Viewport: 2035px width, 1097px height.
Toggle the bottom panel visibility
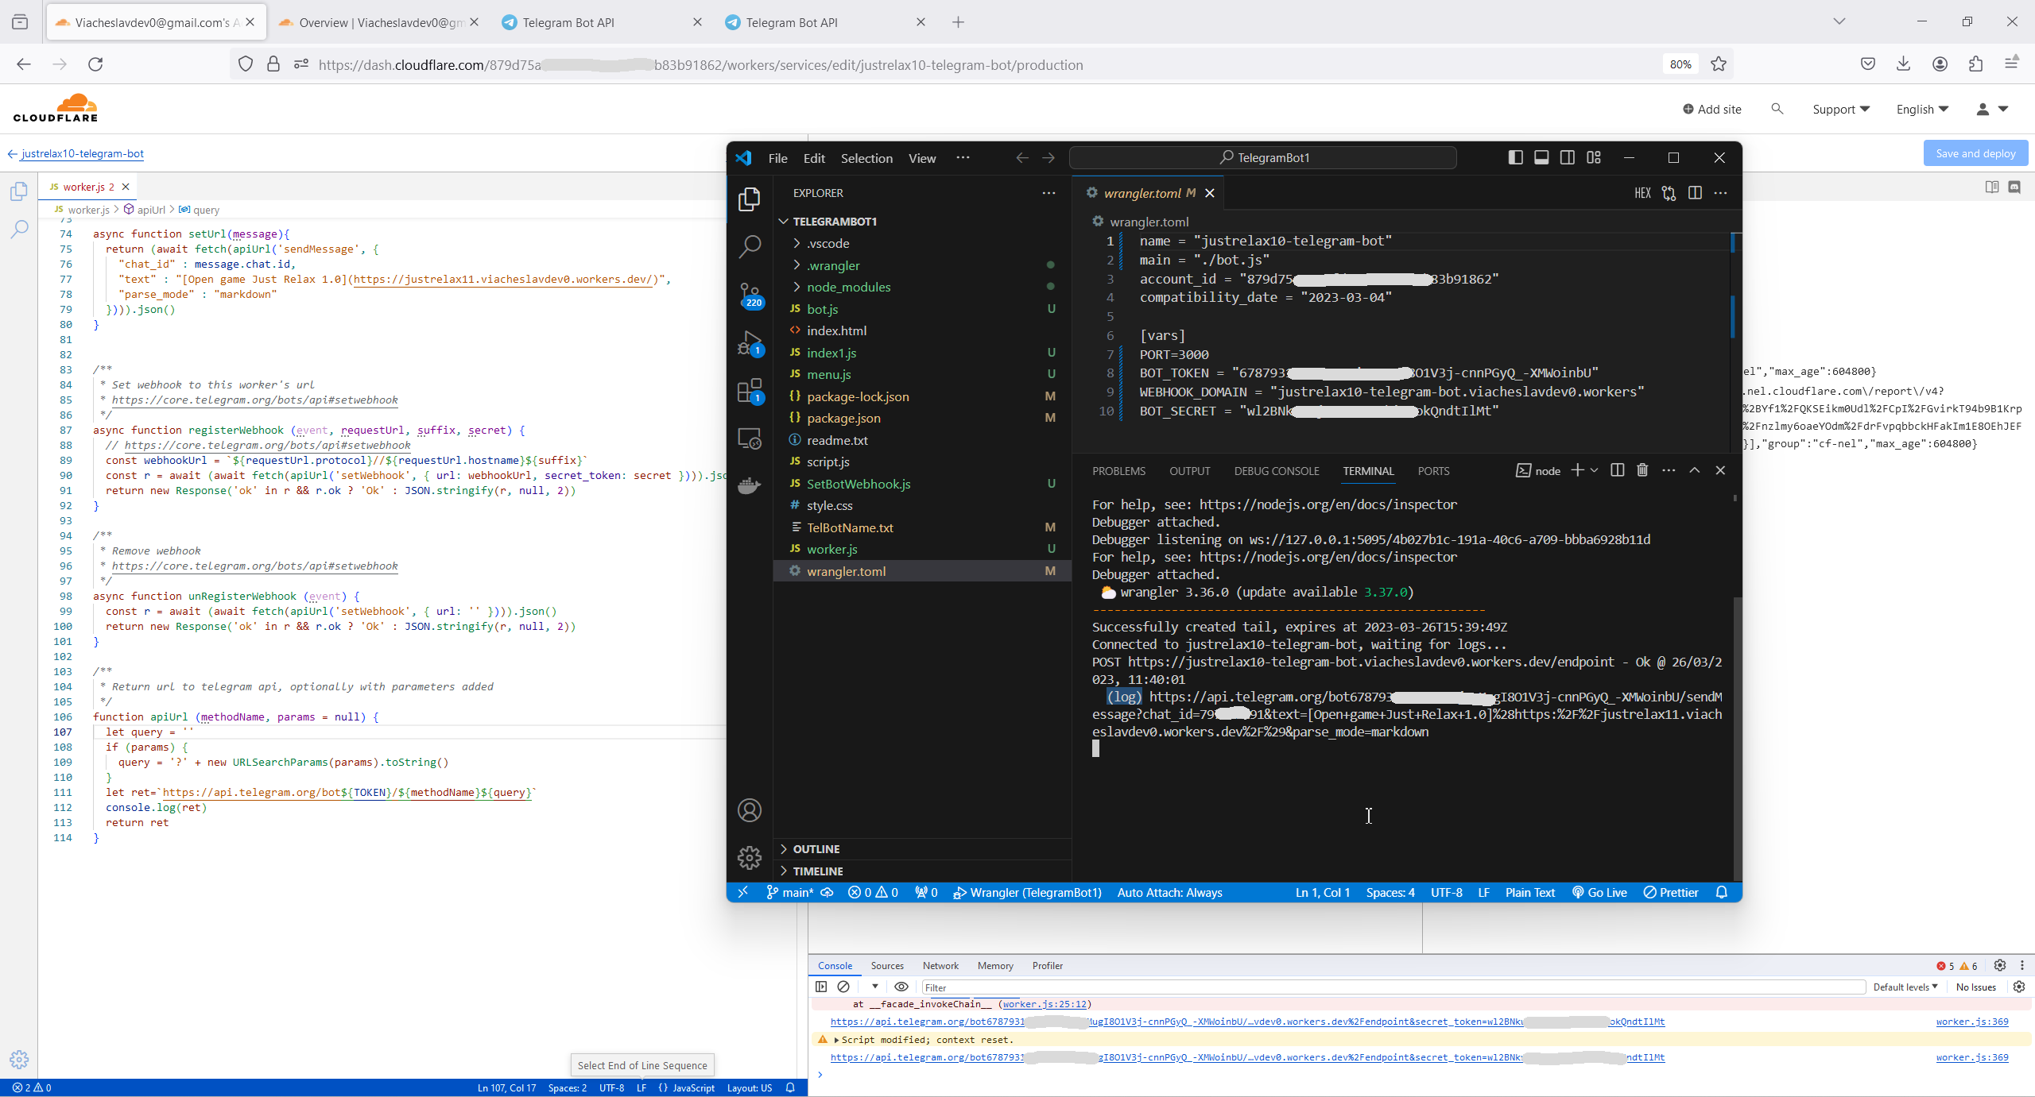click(x=1541, y=157)
